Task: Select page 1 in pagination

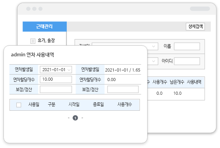Action: (x=75, y=118)
